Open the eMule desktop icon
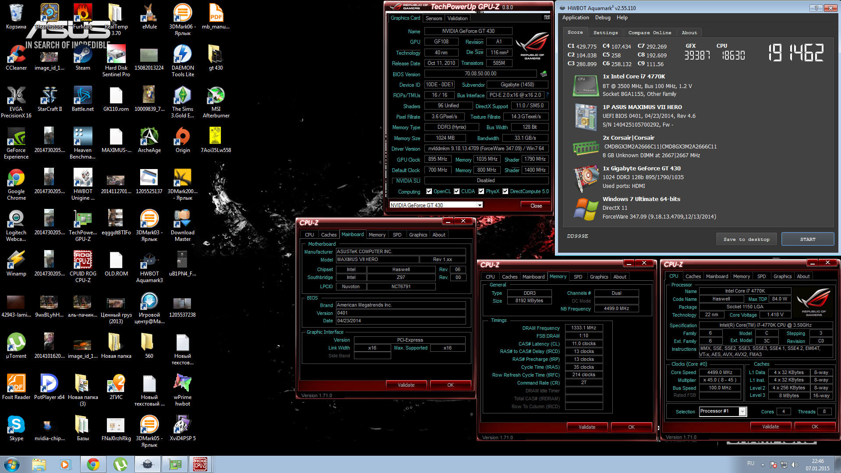This screenshot has width=841, height=473. 149,17
